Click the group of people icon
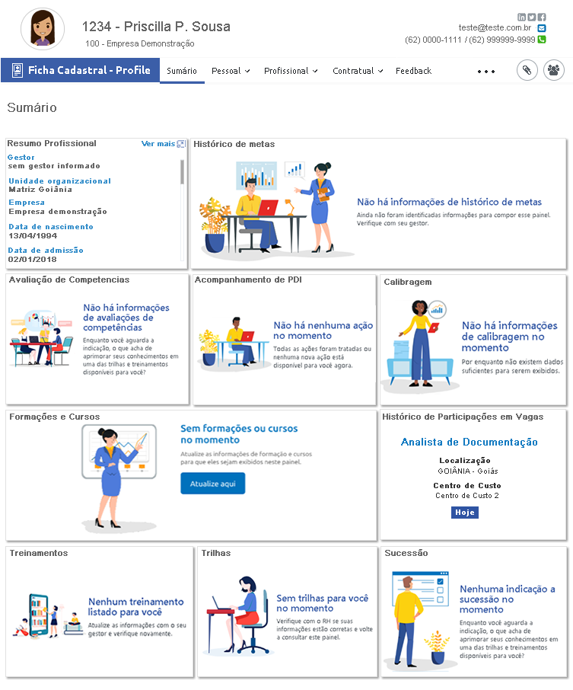 (x=554, y=71)
